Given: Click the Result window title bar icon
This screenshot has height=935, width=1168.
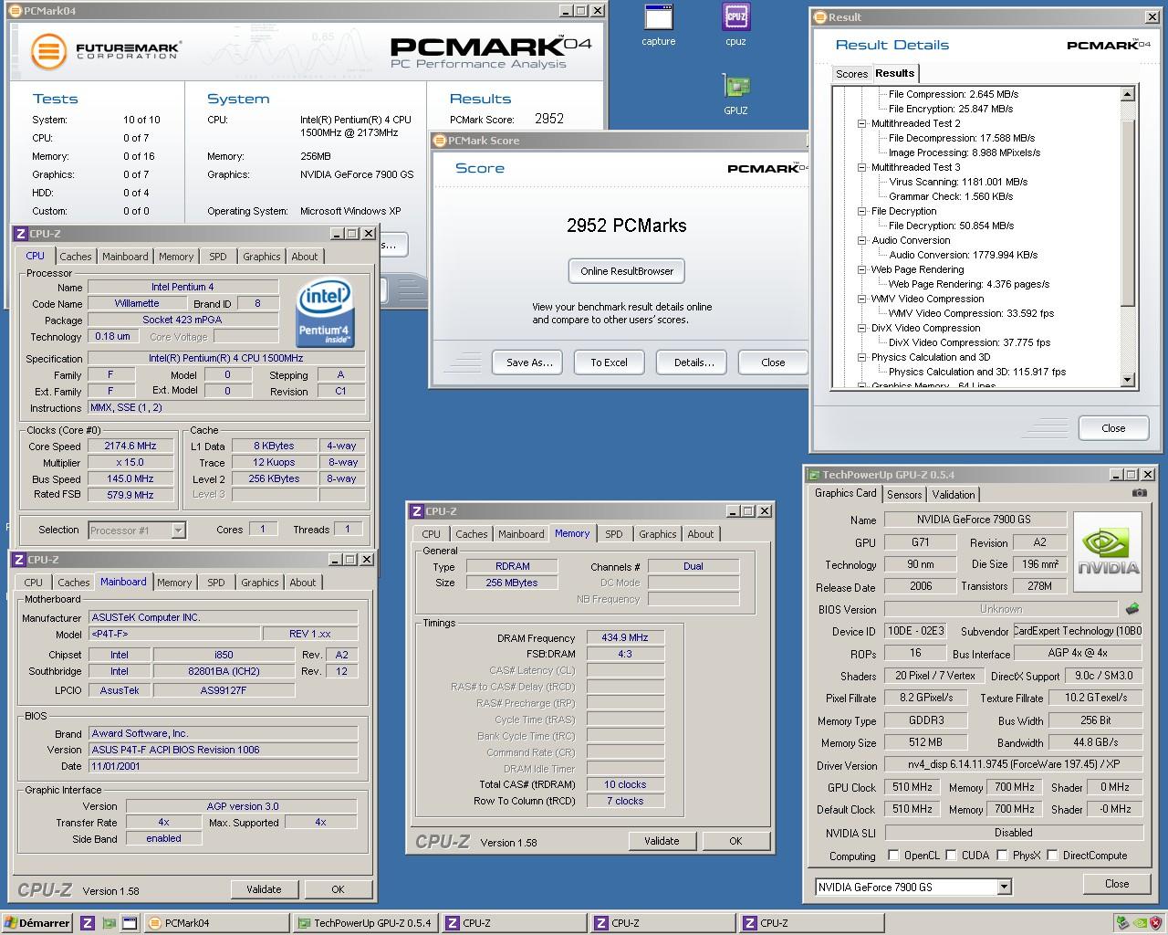Looking at the screenshot, I should pos(819,16).
